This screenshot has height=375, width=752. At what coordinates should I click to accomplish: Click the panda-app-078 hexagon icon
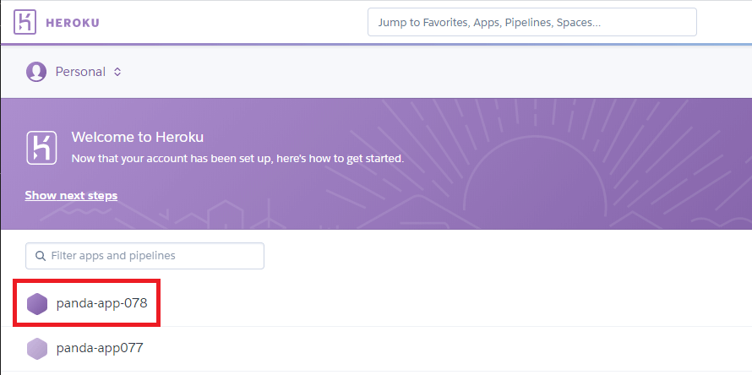point(37,304)
